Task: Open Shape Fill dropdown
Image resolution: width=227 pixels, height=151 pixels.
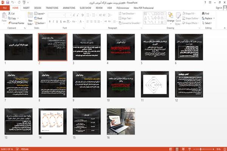Action: [x=189, y=14]
